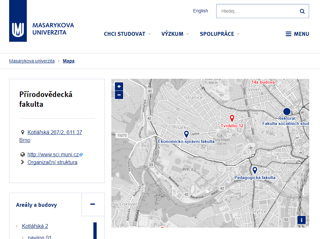
Task: Open the map attribution info icon
Action: click(301, 220)
